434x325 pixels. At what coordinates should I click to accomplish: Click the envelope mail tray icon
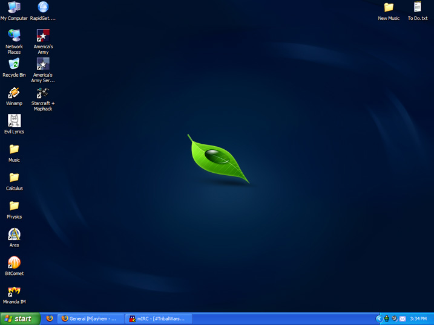pyautogui.click(x=403, y=319)
